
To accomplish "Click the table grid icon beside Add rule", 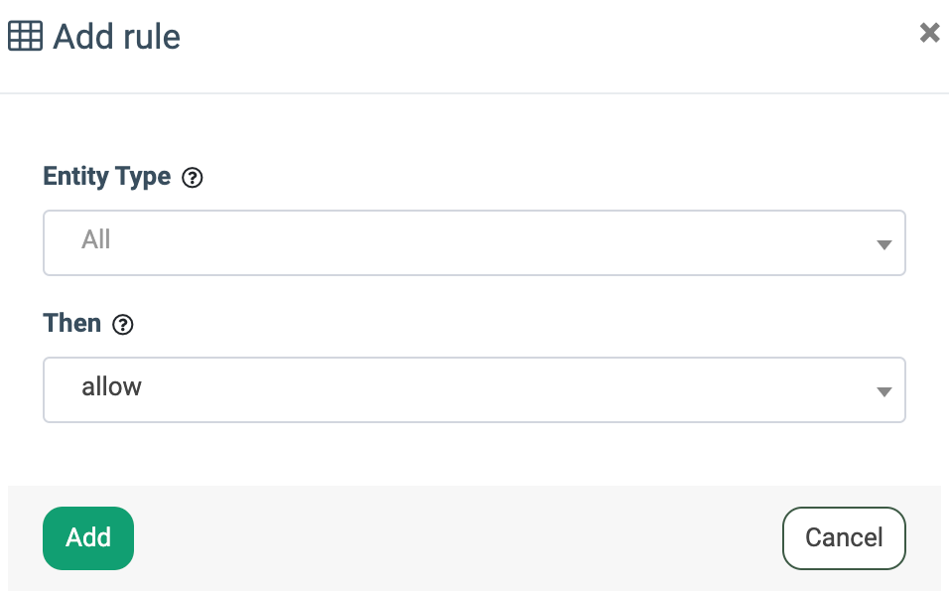I will (25, 37).
